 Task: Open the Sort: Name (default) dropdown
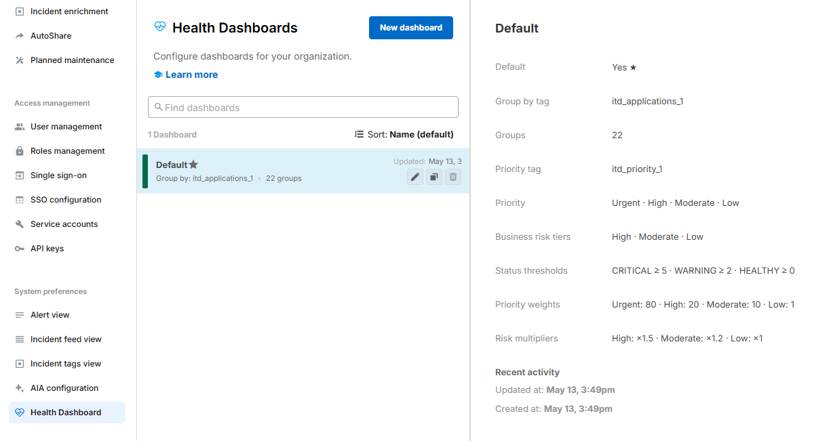click(404, 134)
